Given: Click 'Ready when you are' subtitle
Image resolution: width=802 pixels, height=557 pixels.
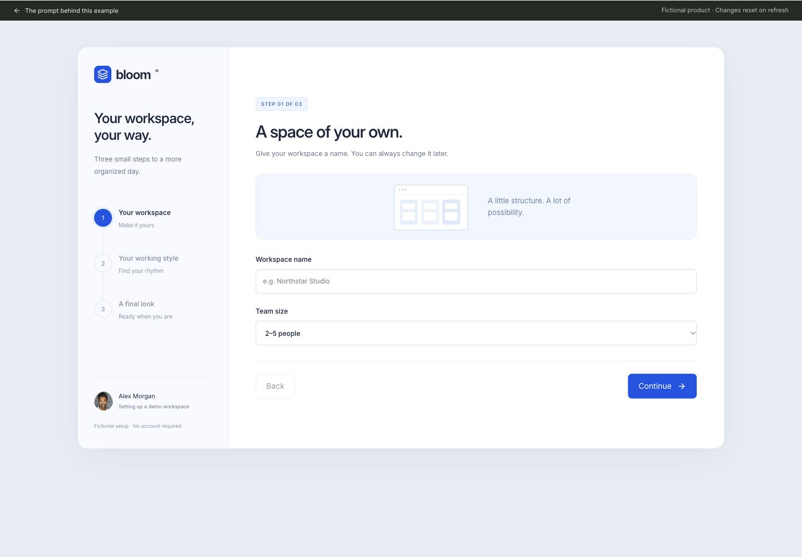Looking at the screenshot, I should coord(145,317).
